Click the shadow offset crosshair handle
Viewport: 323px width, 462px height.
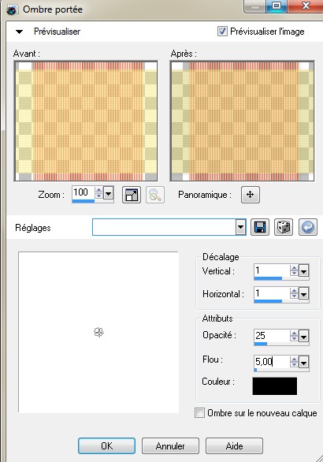[x=98, y=332]
